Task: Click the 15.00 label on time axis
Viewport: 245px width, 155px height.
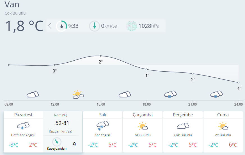Action: (x=101, y=104)
